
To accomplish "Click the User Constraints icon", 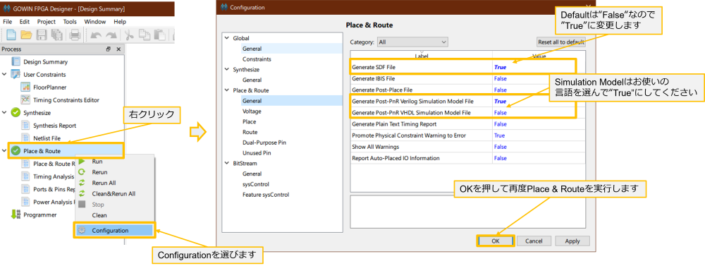I will 16,74.
